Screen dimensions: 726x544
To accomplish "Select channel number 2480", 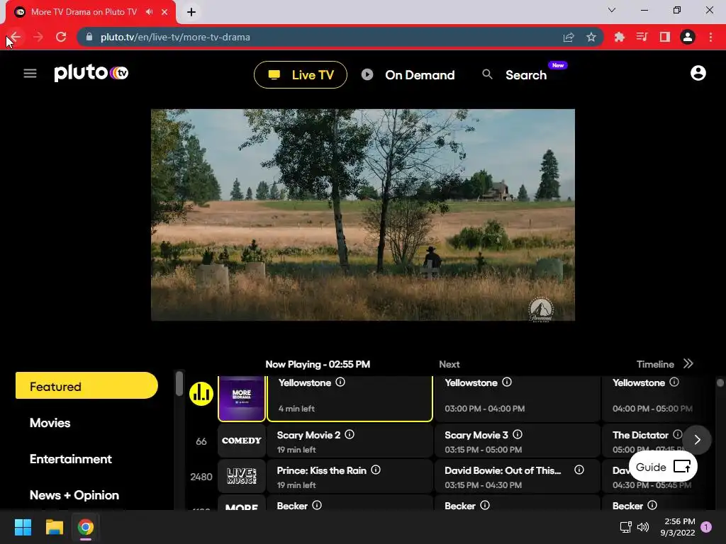I will point(201,477).
